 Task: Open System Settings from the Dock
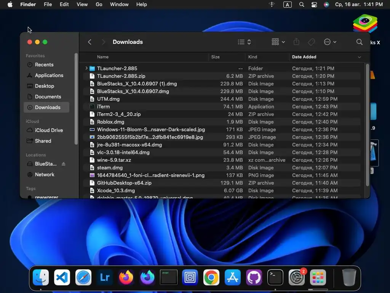[296, 277]
